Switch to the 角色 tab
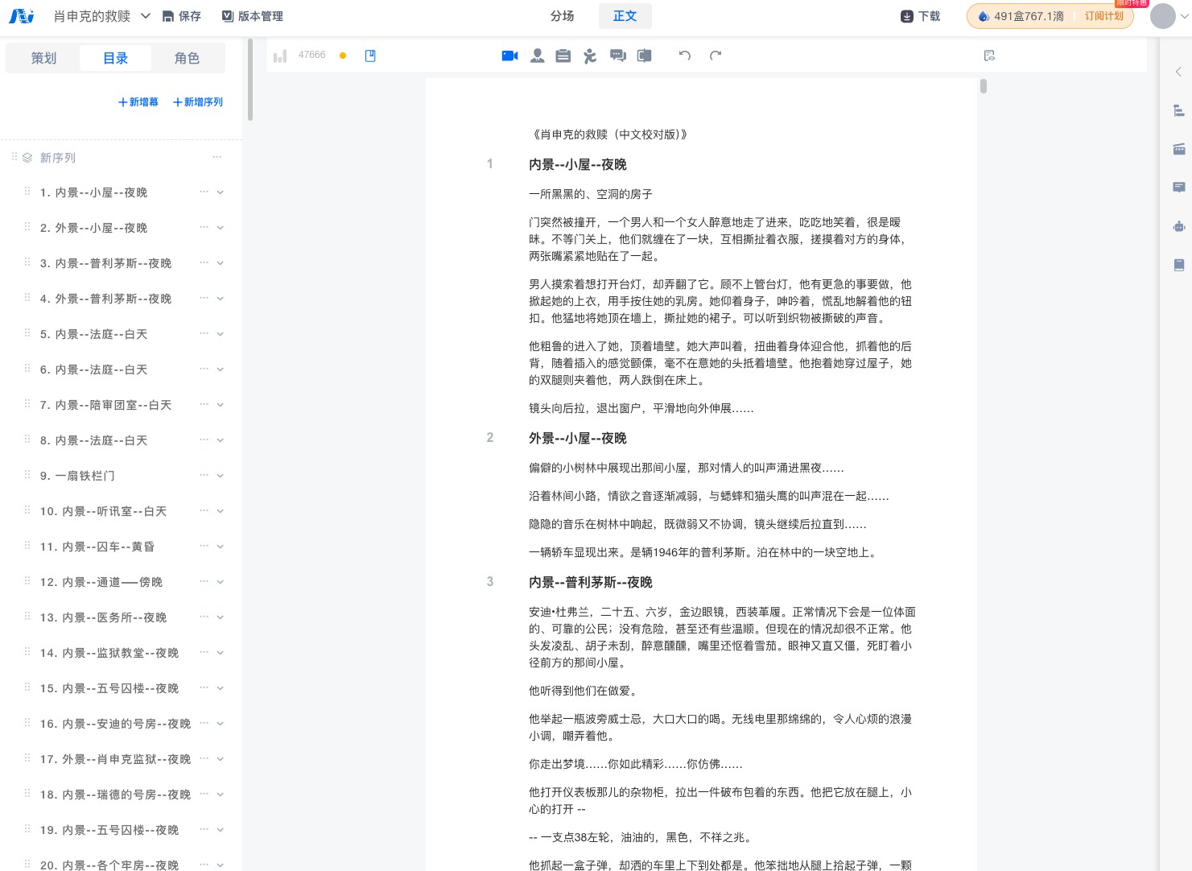Viewport: 1192px width, 871px height. tap(187, 58)
